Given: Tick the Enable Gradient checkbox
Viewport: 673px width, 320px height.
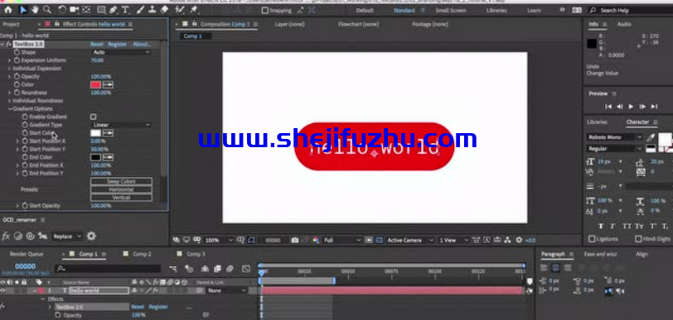Looking at the screenshot, I should [x=93, y=117].
